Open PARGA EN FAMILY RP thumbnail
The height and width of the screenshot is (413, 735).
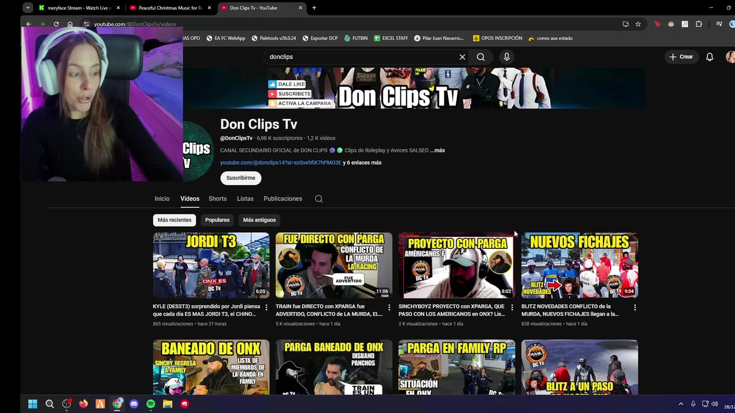(x=457, y=367)
